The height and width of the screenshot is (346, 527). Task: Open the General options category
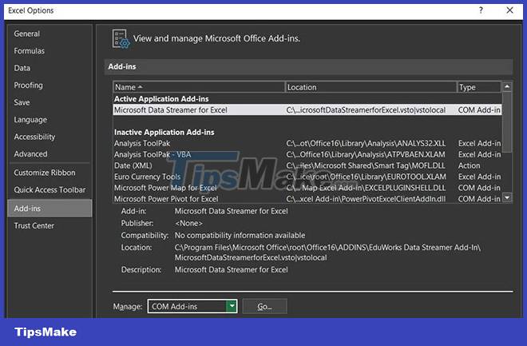tap(27, 34)
